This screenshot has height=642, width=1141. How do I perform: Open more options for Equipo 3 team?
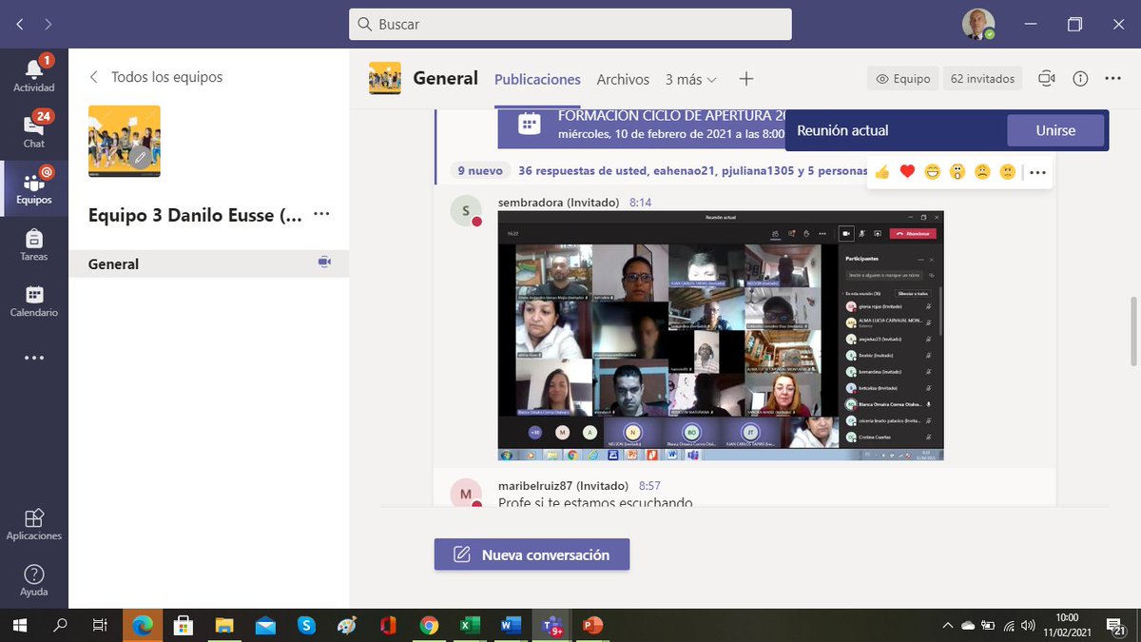321,214
